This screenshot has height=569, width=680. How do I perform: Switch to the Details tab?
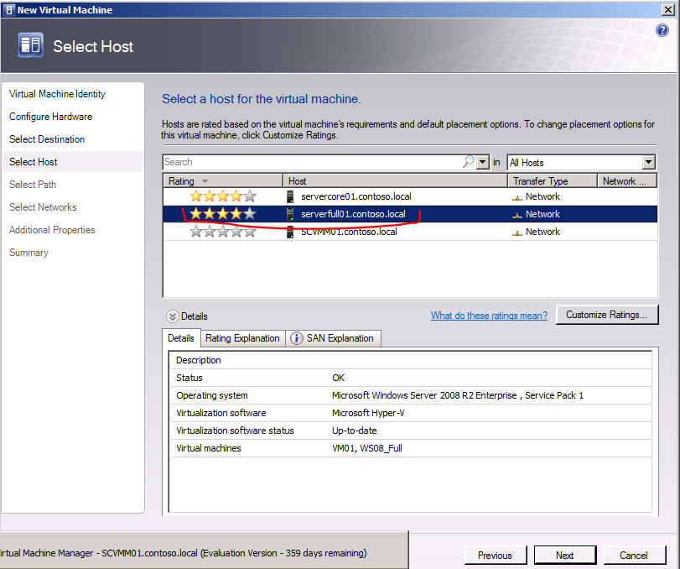tap(181, 338)
